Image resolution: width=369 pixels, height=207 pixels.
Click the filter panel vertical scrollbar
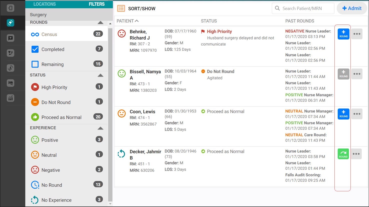[x=110, y=112]
